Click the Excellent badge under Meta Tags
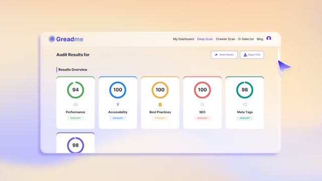The image size is (322, 181). pyautogui.click(x=245, y=118)
